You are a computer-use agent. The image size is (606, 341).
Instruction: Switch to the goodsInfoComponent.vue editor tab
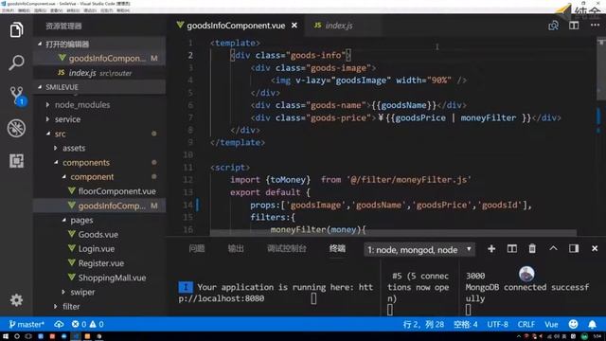click(236, 26)
